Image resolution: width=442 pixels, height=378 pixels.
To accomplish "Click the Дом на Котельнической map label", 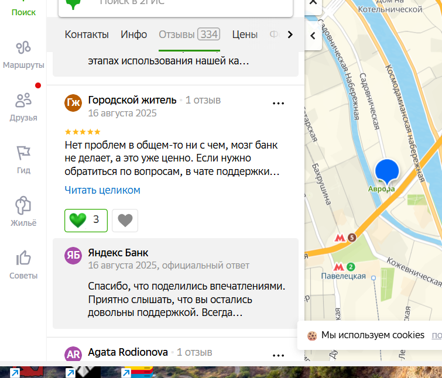I will pos(390,6).
